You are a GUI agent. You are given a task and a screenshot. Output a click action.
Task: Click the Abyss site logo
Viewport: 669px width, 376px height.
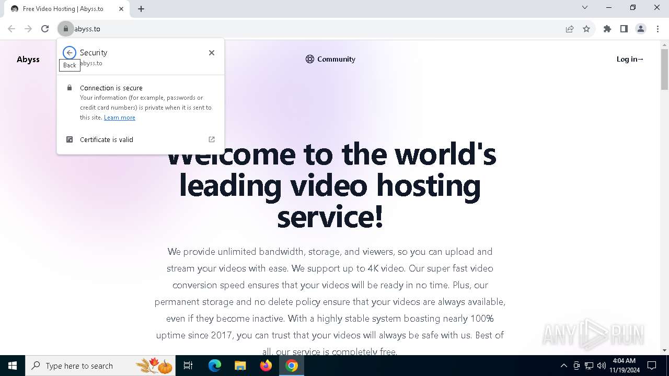tap(28, 59)
